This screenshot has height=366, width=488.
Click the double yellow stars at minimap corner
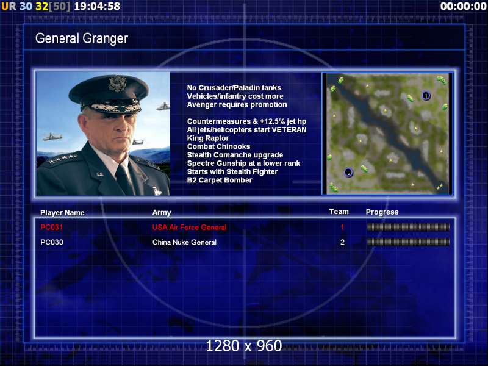coord(439,187)
